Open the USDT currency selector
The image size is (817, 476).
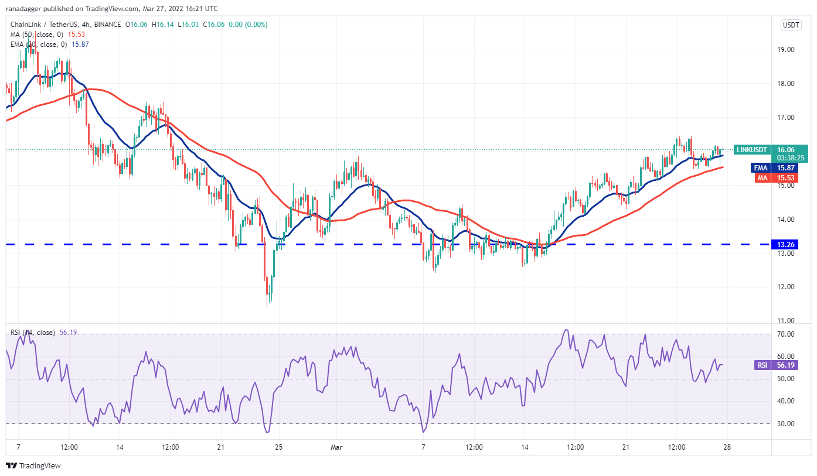790,25
